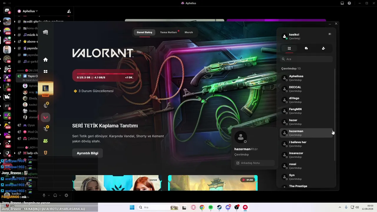Select League of Legends in Riot sidebar
Screen dimensions: 377x212
[46, 88]
